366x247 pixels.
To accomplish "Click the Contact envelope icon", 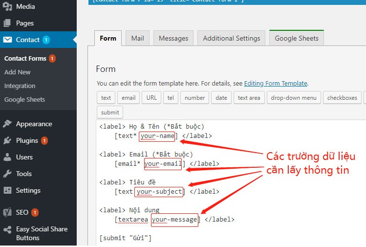I will (7, 40).
